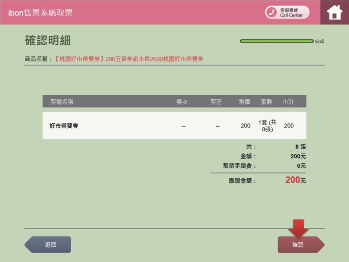349x262 pixels.
Task: Click the 場次 column header
Action: pos(182,102)
